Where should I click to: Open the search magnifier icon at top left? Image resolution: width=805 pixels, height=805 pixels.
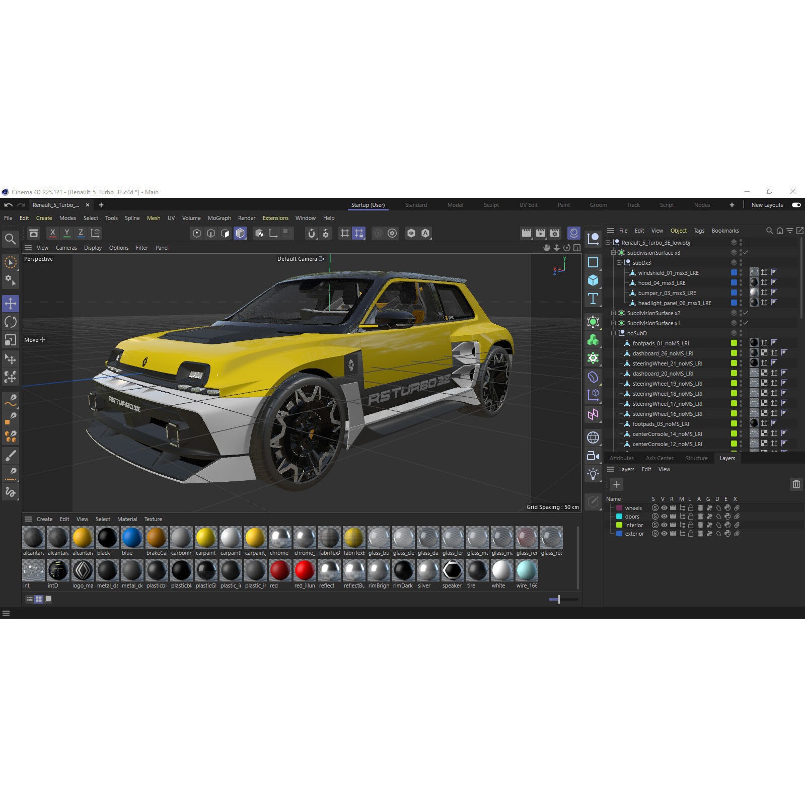click(10, 239)
